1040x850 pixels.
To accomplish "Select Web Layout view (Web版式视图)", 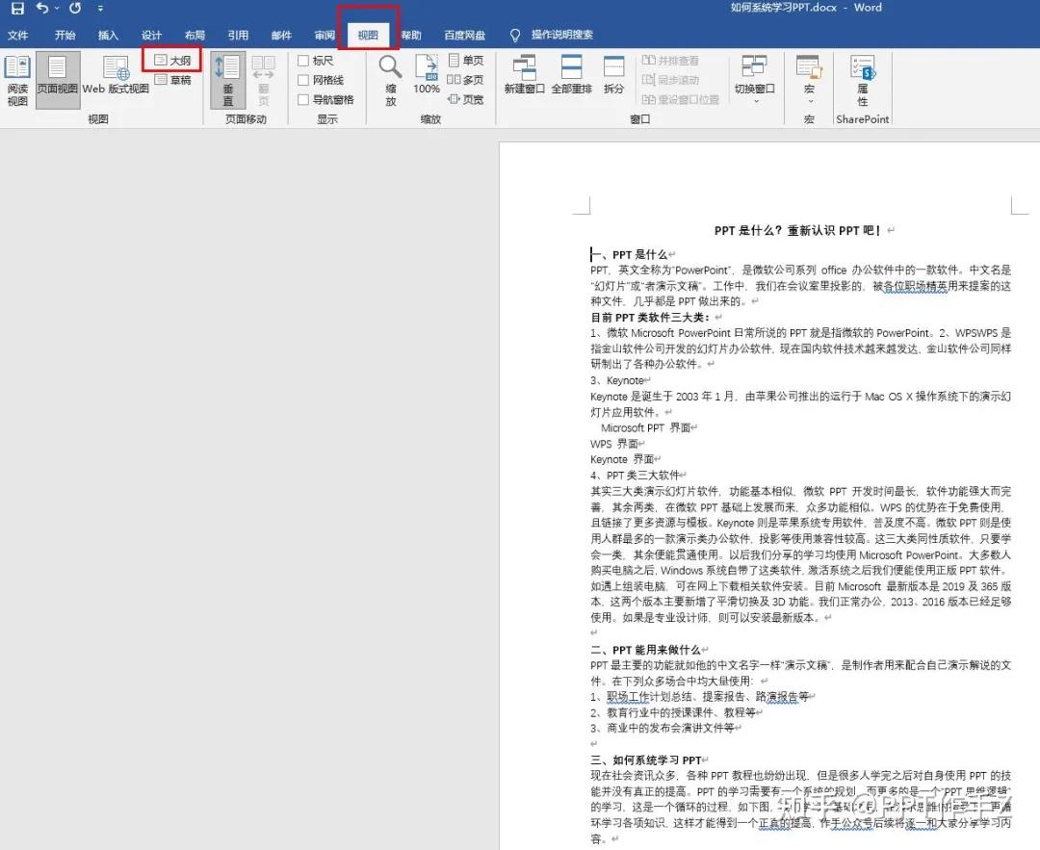I will (115, 77).
